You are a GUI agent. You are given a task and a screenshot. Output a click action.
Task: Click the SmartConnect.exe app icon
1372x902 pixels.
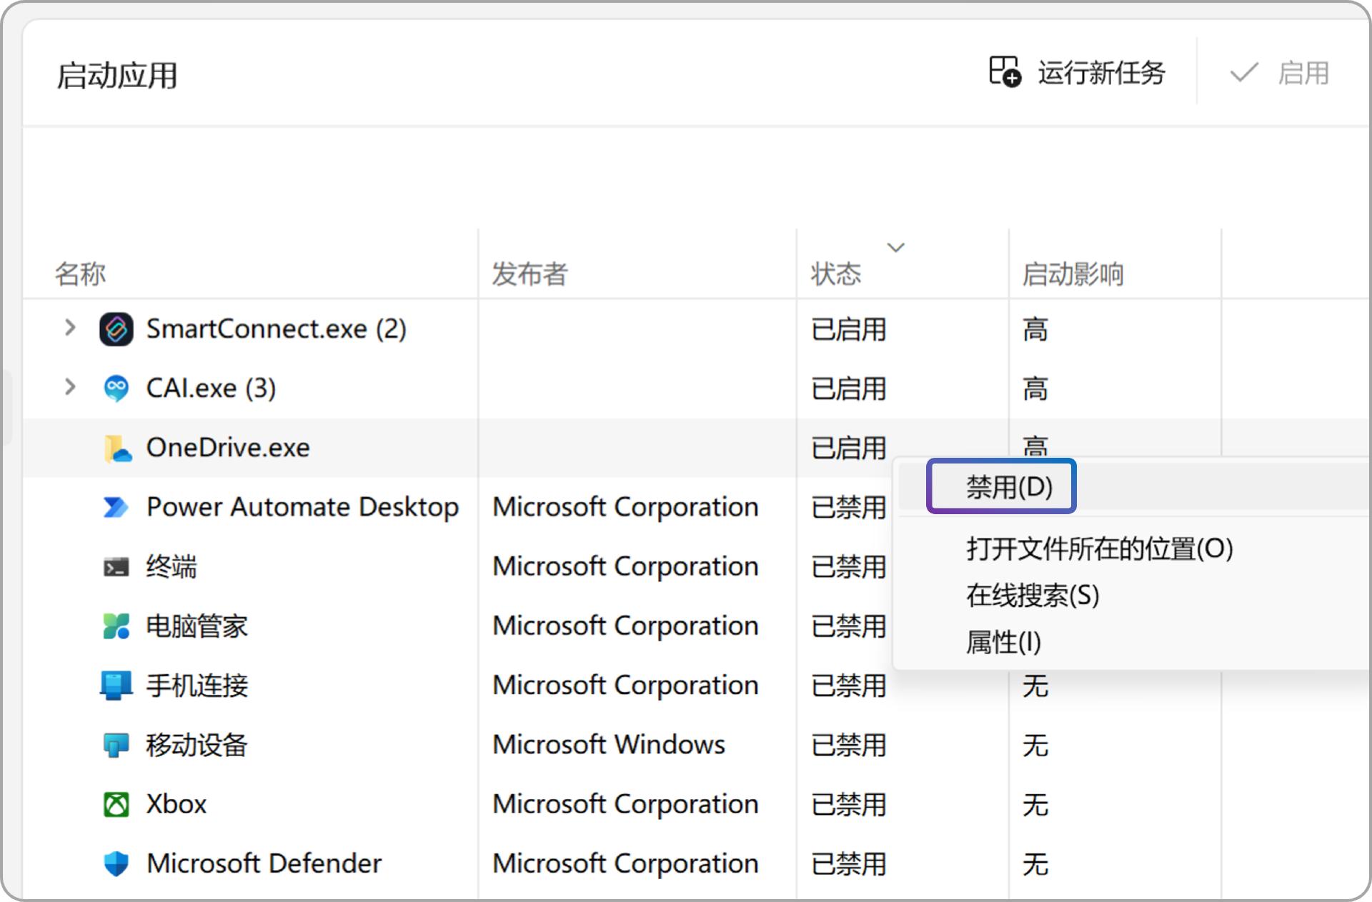(116, 329)
